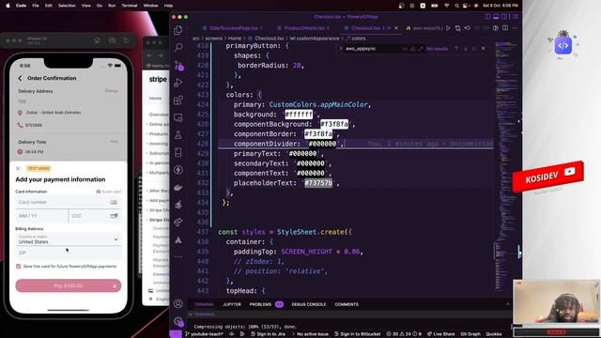The width and height of the screenshot is (601, 338).
Task: Go to previous match in Find widget
Action: [x=456, y=49]
